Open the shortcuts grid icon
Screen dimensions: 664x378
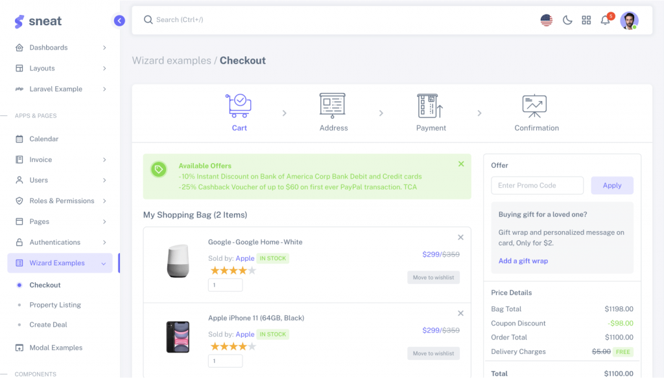coord(586,20)
